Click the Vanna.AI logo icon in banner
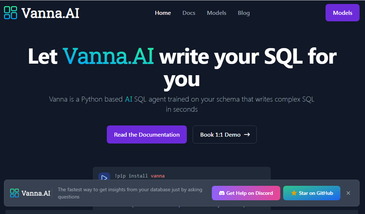The width and height of the screenshot is (365, 214). [14, 193]
